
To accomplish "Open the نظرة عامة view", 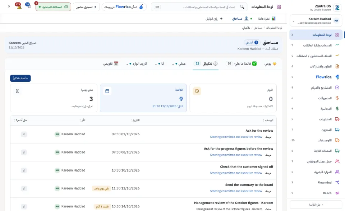I will click(x=267, y=19).
